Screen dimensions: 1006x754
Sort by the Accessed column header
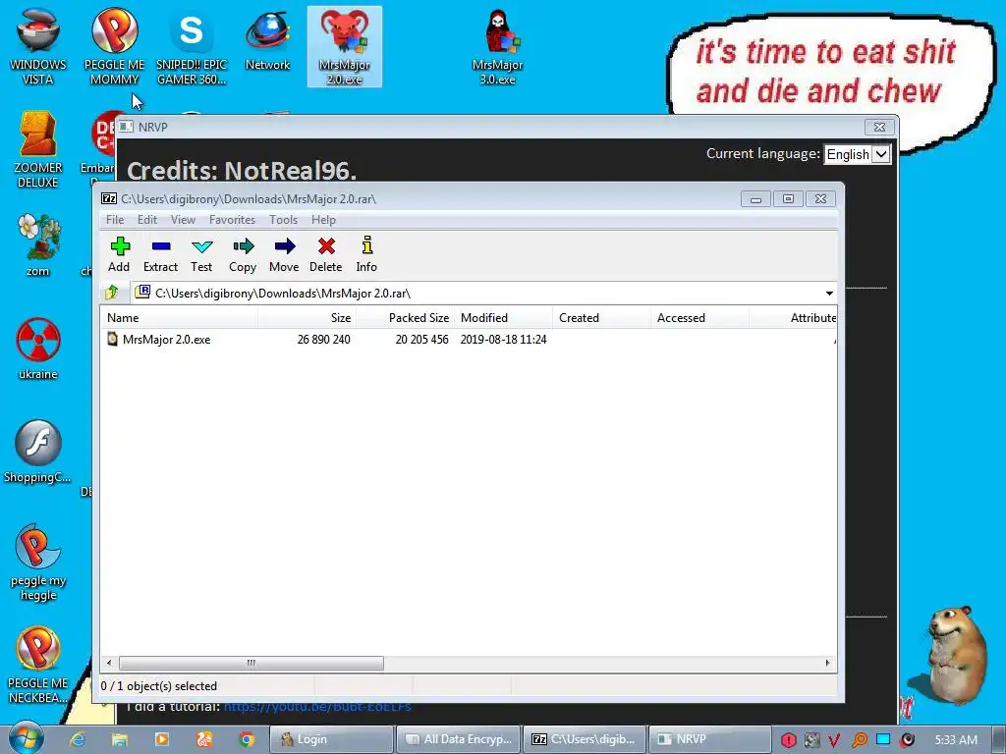pos(699,317)
